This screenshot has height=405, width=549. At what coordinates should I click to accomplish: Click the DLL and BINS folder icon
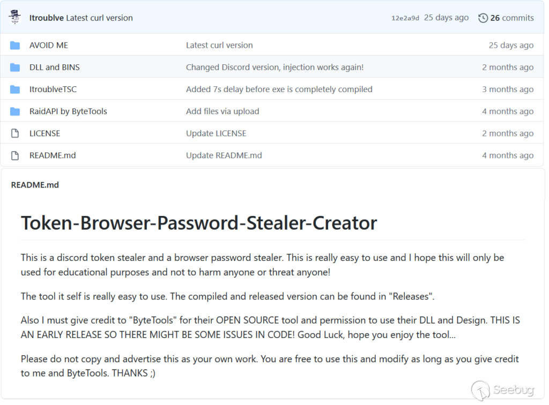15,67
